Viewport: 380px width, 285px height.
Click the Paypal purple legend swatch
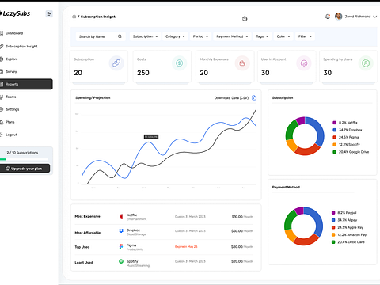pos(333,213)
